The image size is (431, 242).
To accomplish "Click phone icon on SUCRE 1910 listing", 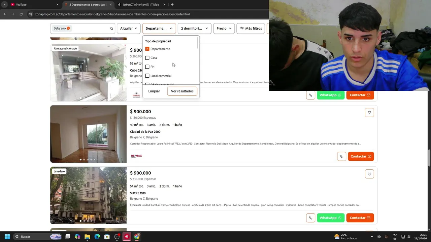I will click(x=310, y=218).
